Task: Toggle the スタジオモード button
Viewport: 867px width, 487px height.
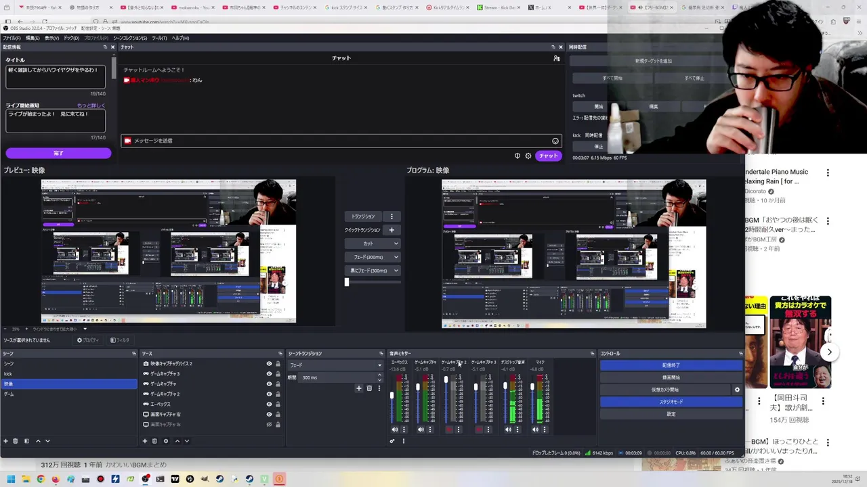Action: (x=671, y=402)
